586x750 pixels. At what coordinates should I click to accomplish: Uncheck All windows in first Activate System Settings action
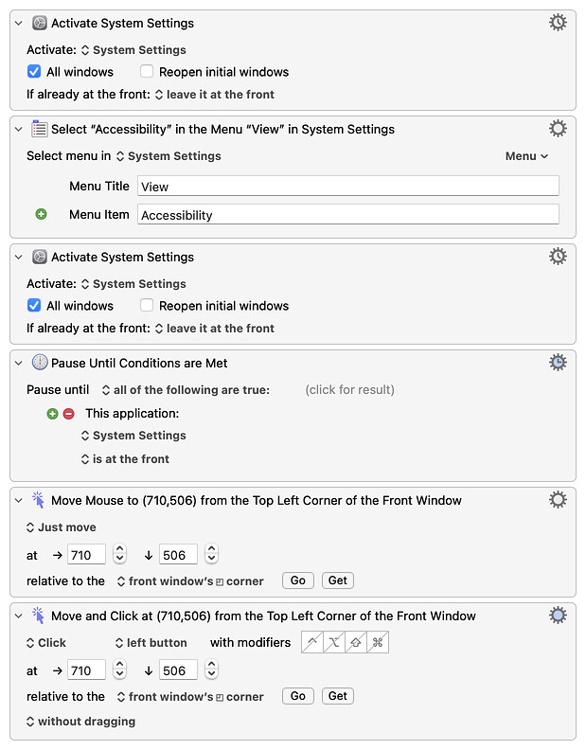coord(34,72)
